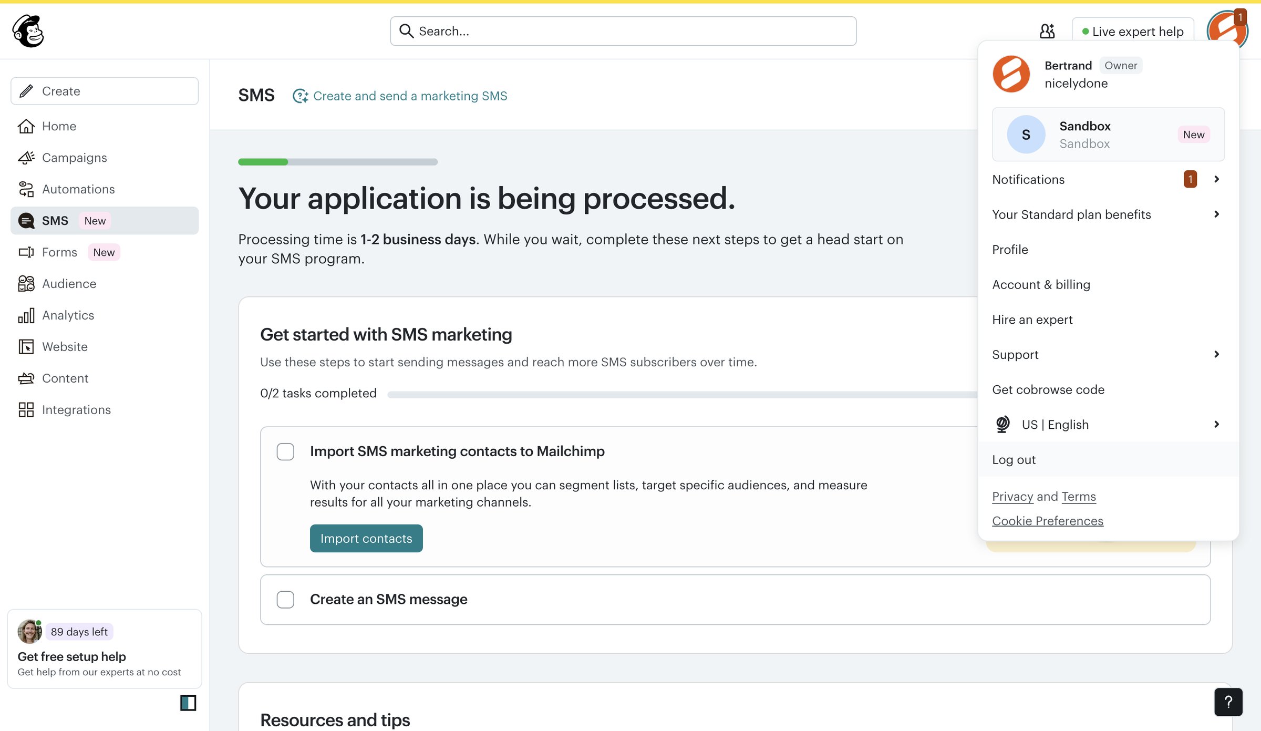Click the Live expert help button
Viewport: 1261px width, 731px height.
pos(1133,31)
